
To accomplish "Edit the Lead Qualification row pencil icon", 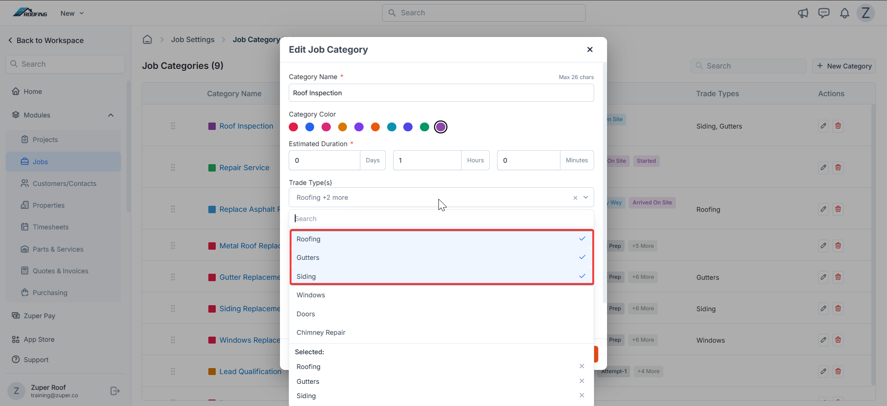I will 823,371.
